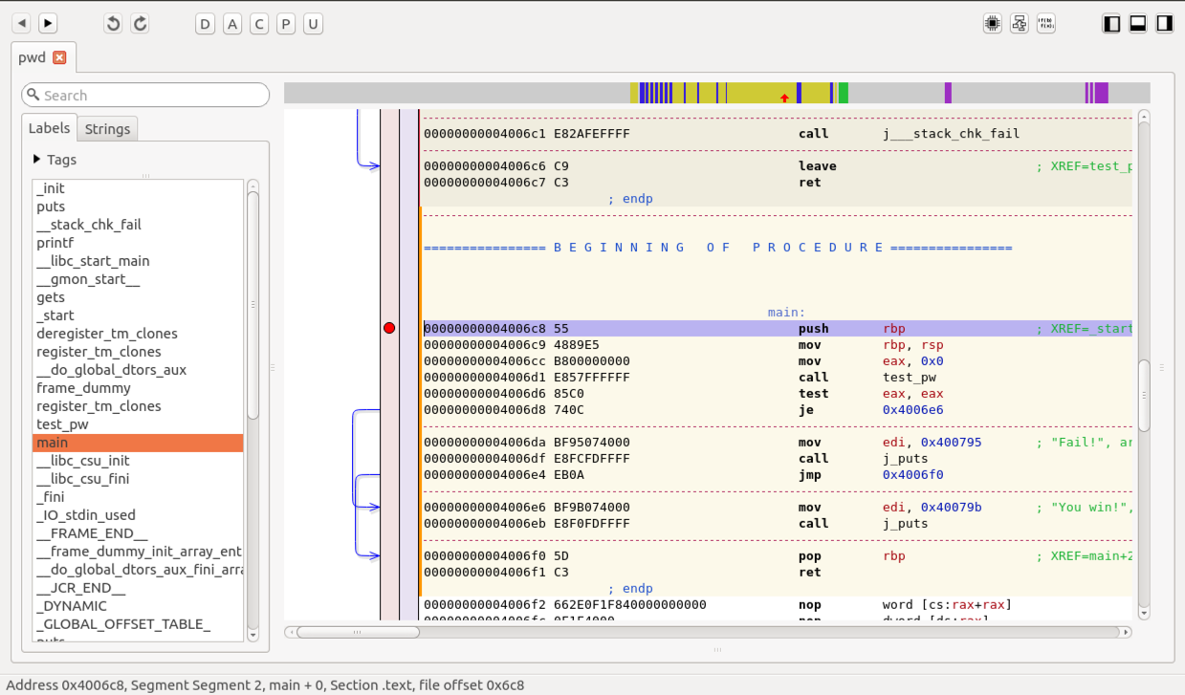Screen dimensions: 1185x695
Task: Click purple segment in navigation color bar
Action: 948,93
